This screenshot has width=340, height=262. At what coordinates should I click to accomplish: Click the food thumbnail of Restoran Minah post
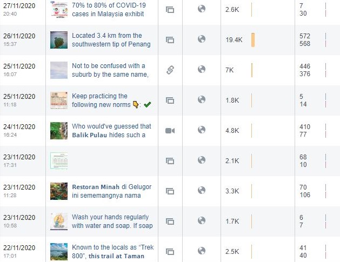pyautogui.click(x=59, y=191)
